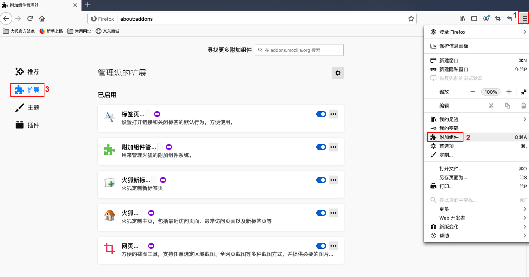
Task: Open 保护信息面板 menu item
Action: tap(477, 46)
